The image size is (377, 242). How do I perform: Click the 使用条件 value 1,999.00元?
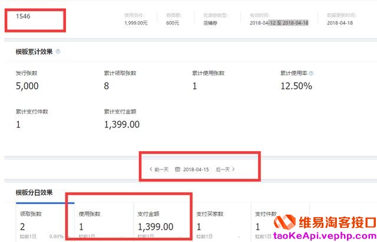point(136,23)
